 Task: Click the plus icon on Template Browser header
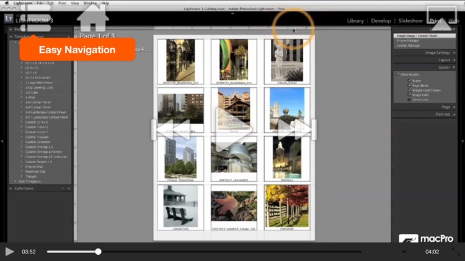tap(69, 36)
